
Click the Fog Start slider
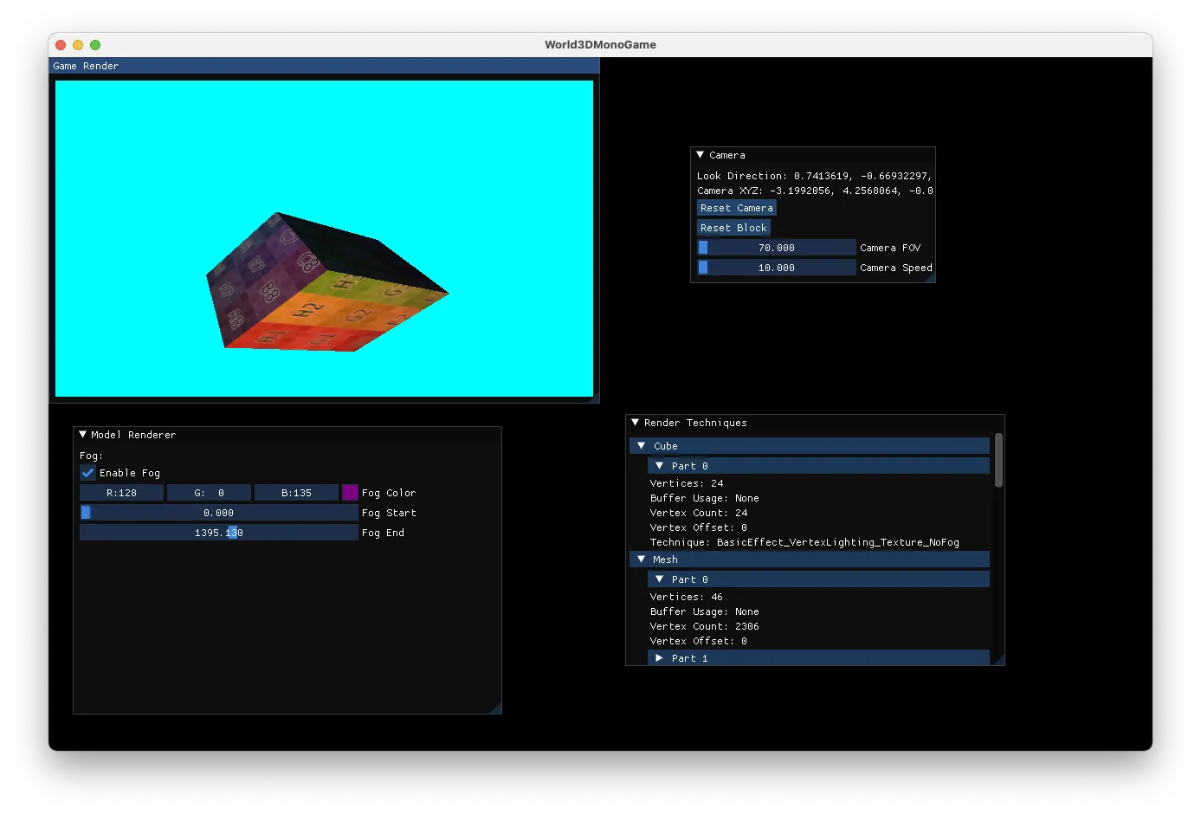(219, 513)
